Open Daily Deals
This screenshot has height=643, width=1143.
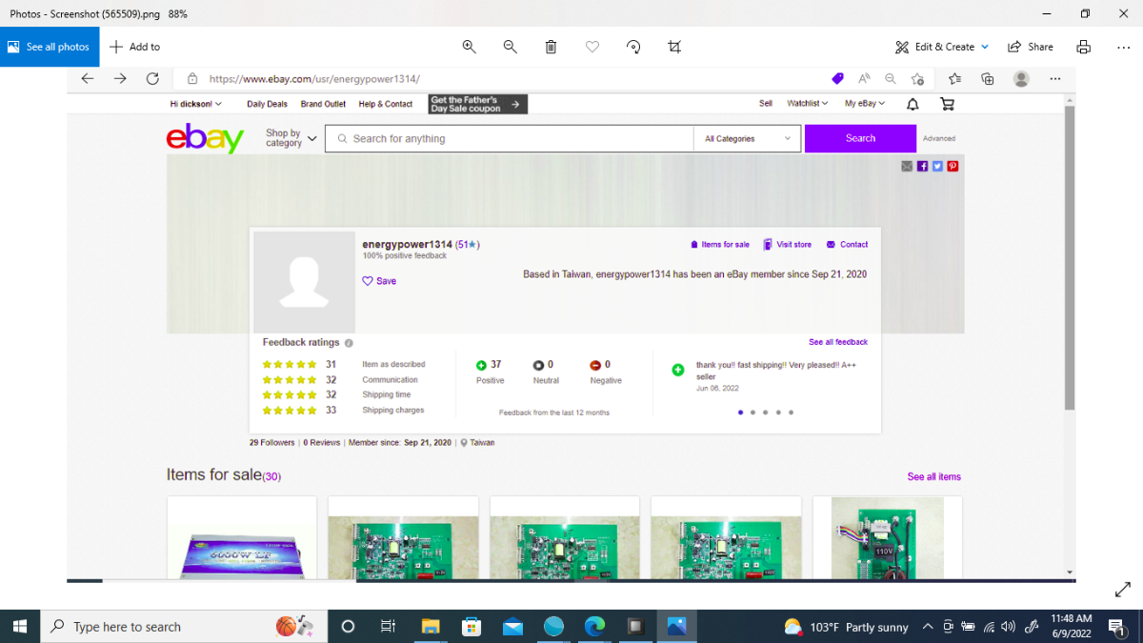[267, 104]
